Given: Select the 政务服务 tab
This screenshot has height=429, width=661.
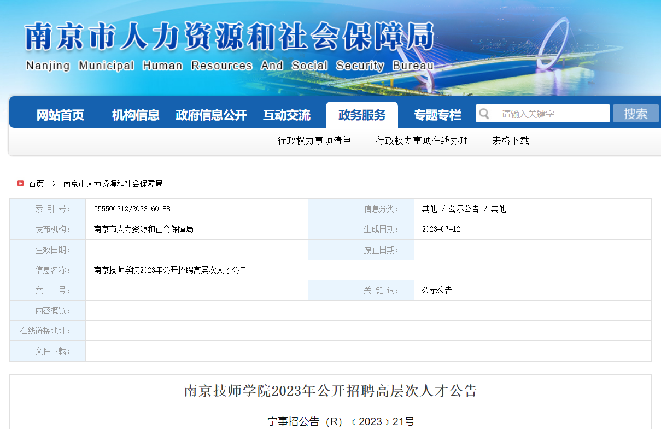Looking at the screenshot, I should point(362,115).
